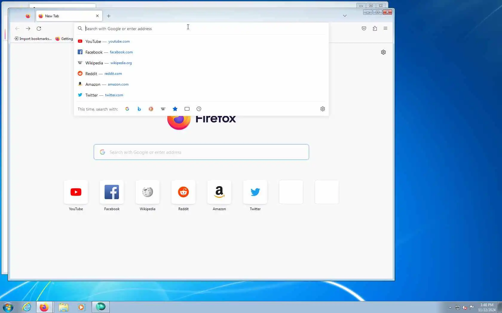Viewport: 502px width, 313px height.
Task: Open a new tab with the plus button
Action: pos(109,16)
